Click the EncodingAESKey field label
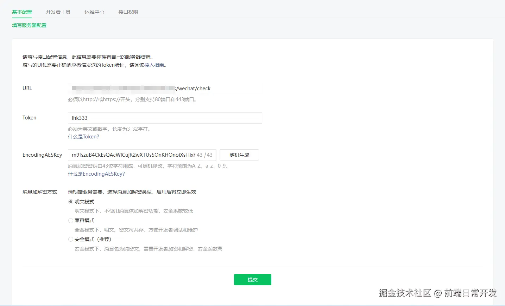Image resolution: width=505 pixels, height=306 pixels. click(42, 155)
